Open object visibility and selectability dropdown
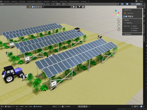Screen dimensions: 147x110 119,4
